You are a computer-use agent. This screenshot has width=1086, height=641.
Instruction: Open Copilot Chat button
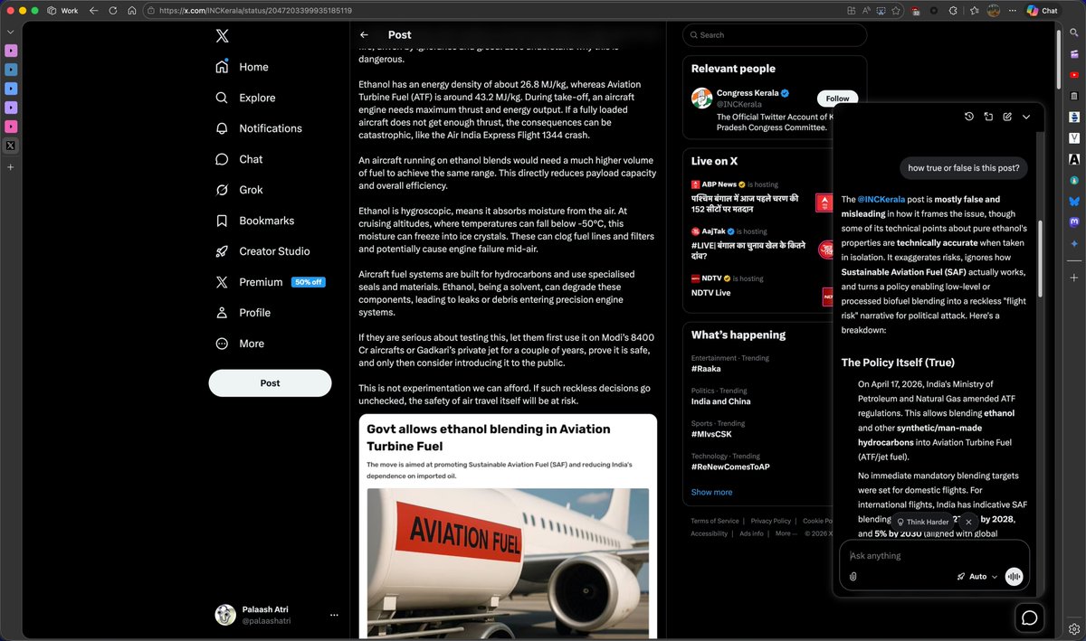click(1043, 11)
